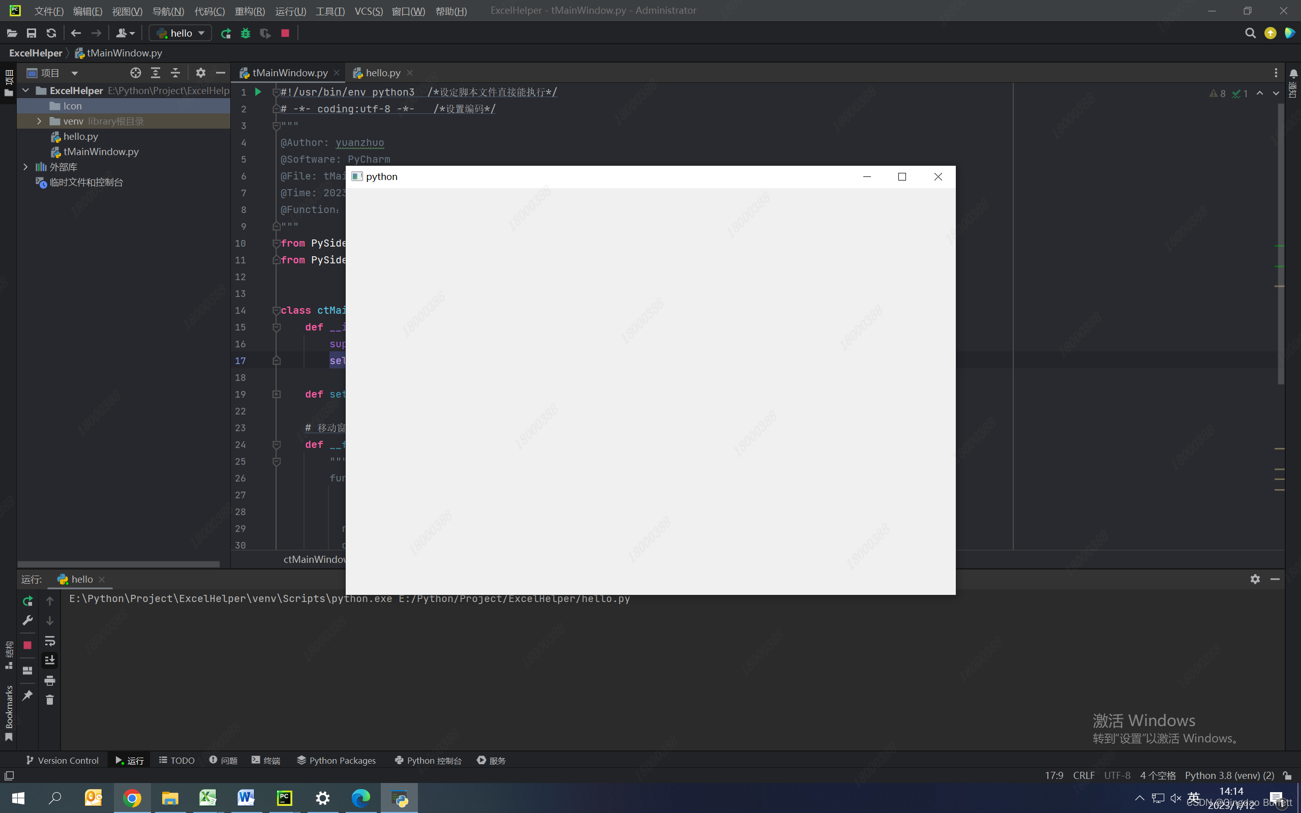The width and height of the screenshot is (1301, 813).
Task: Clear run console with trash icon
Action: (x=49, y=700)
